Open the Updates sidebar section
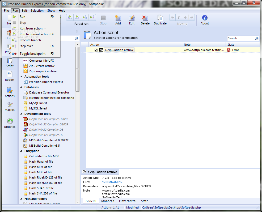 [x=10, y=123]
